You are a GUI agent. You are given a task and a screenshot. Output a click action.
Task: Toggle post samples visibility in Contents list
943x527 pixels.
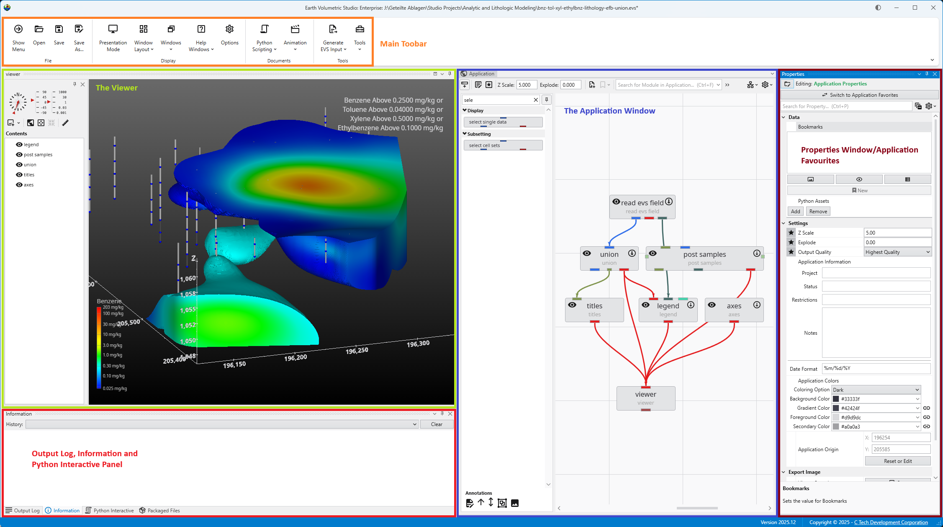(19, 155)
